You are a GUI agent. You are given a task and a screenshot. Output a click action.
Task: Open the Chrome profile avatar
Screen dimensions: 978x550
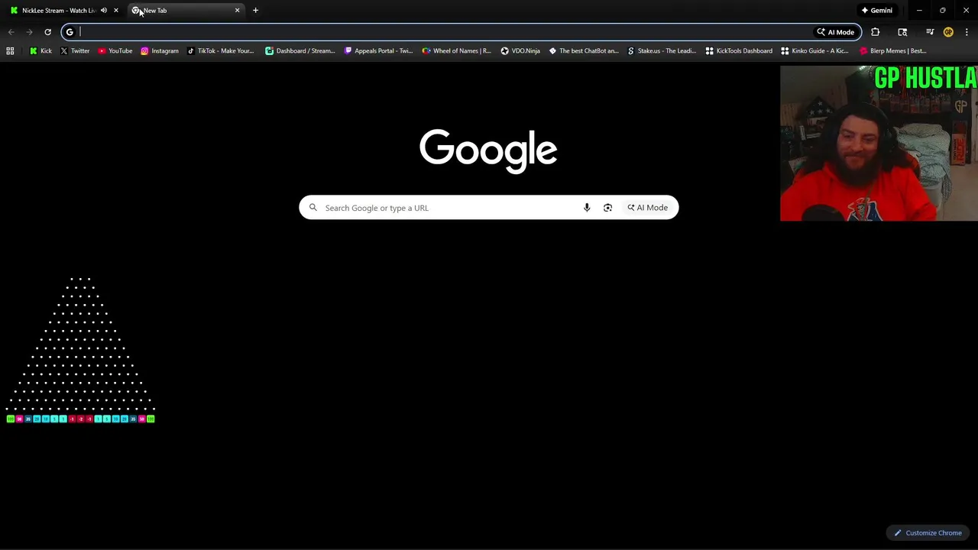pyautogui.click(x=948, y=32)
